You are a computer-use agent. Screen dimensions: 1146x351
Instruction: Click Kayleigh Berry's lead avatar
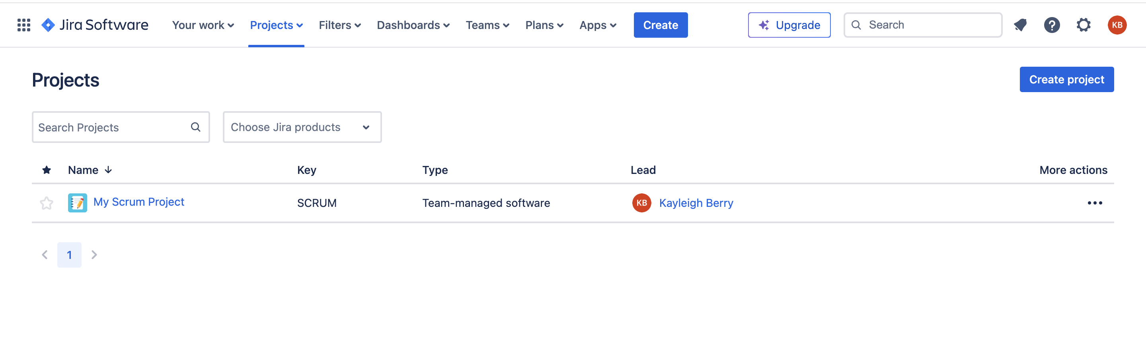pyautogui.click(x=641, y=203)
